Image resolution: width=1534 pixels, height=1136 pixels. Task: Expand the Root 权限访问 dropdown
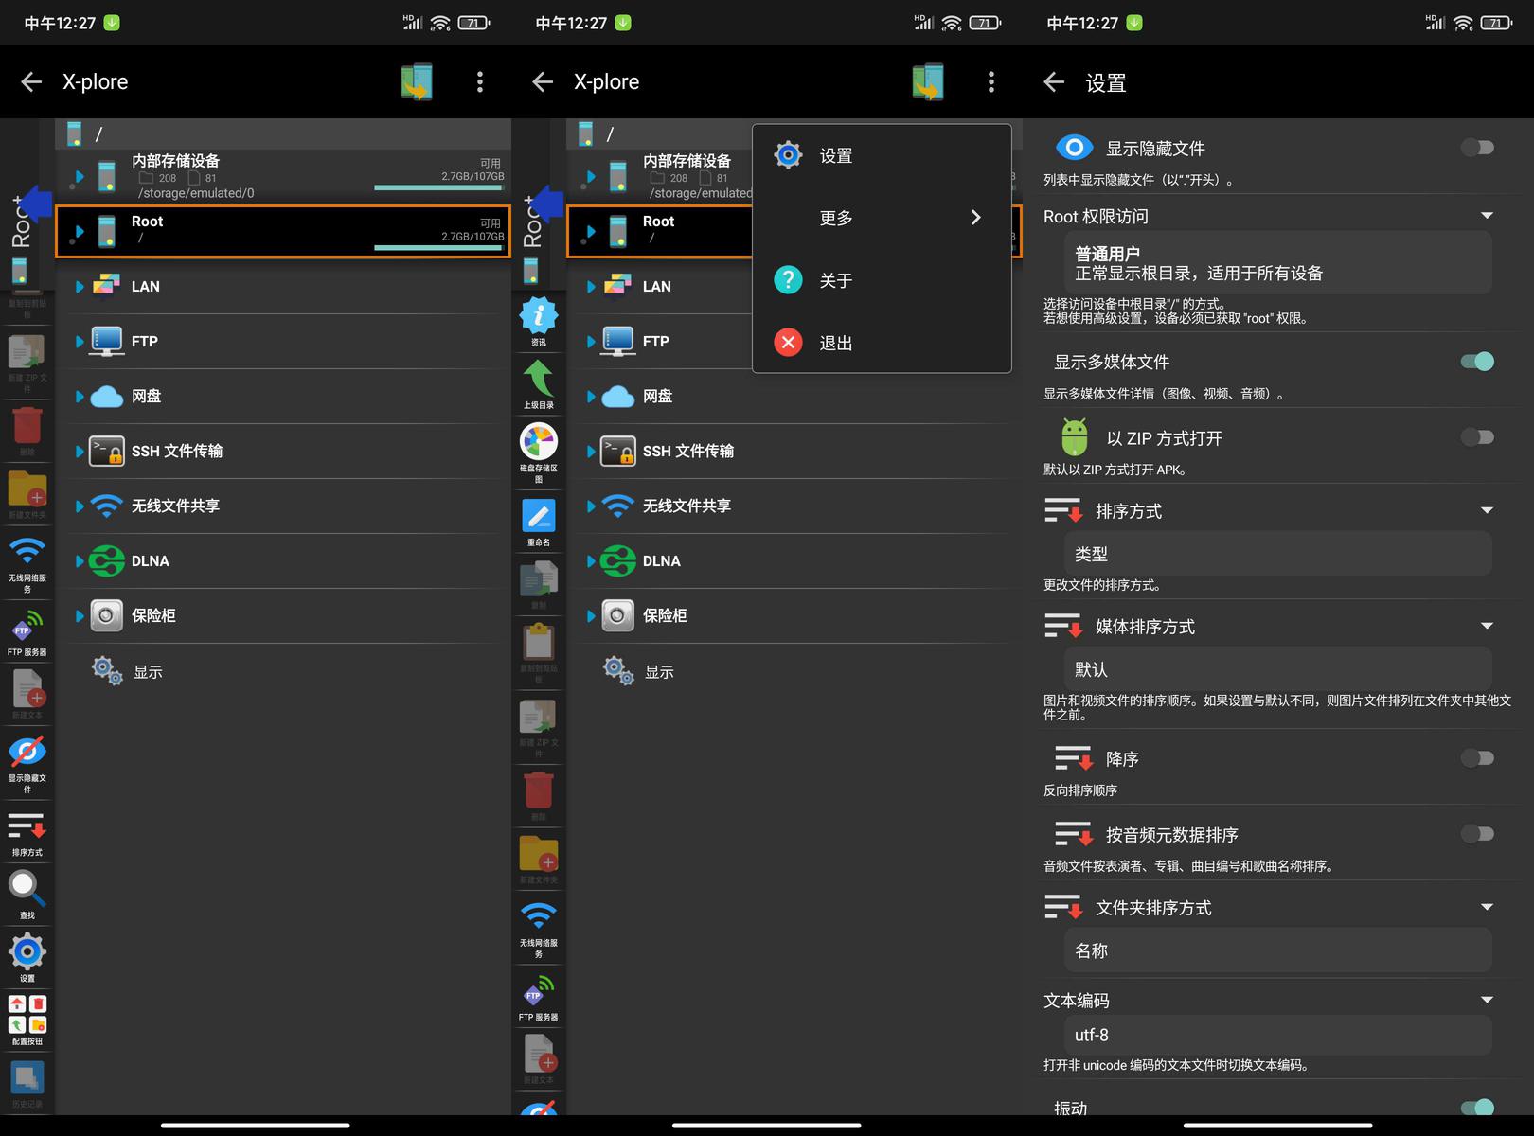(x=1486, y=216)
